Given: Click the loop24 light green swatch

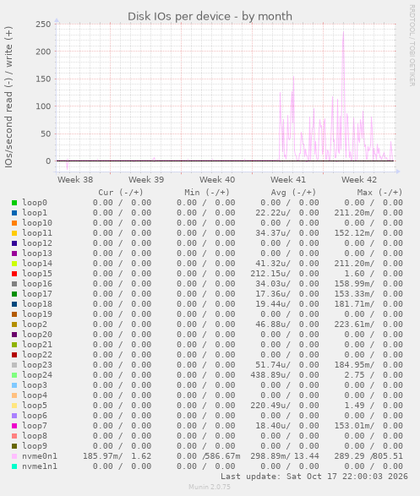Looking at the screenshot, I should (x=14, y=375).
